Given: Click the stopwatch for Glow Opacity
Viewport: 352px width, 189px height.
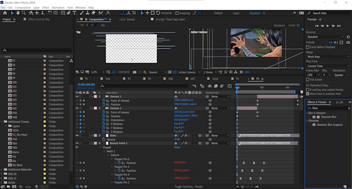Looking at the screenshot, I should pos(104,139).
